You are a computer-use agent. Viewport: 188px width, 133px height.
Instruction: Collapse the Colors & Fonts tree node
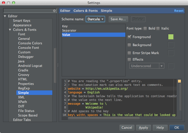(10, 30)
